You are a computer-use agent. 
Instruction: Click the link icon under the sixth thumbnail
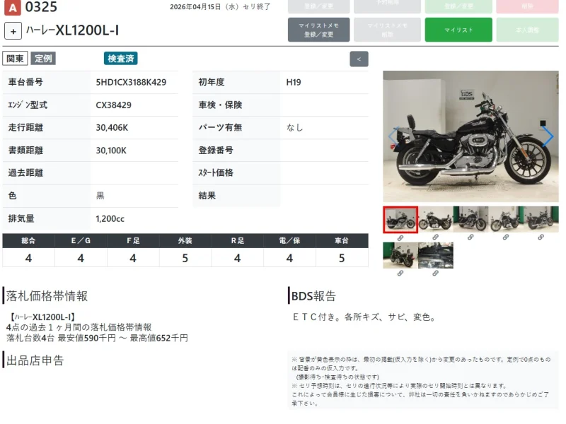(x=400, y=273)
